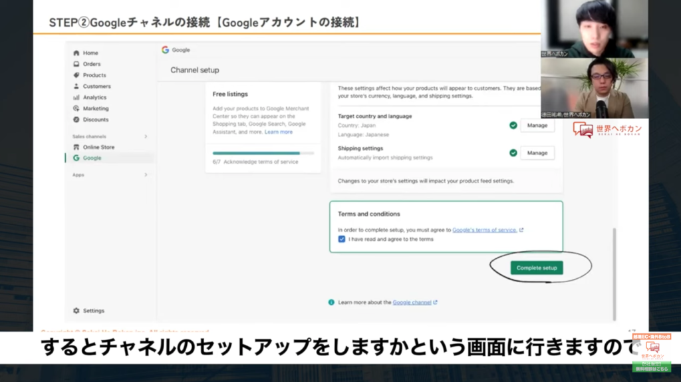Click Automatically import shipping settings text
Viewport: 681px width, 382px height.
[385, 157]
